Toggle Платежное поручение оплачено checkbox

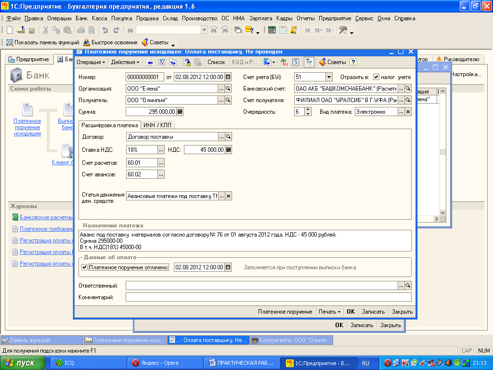(x=85, y=267)
